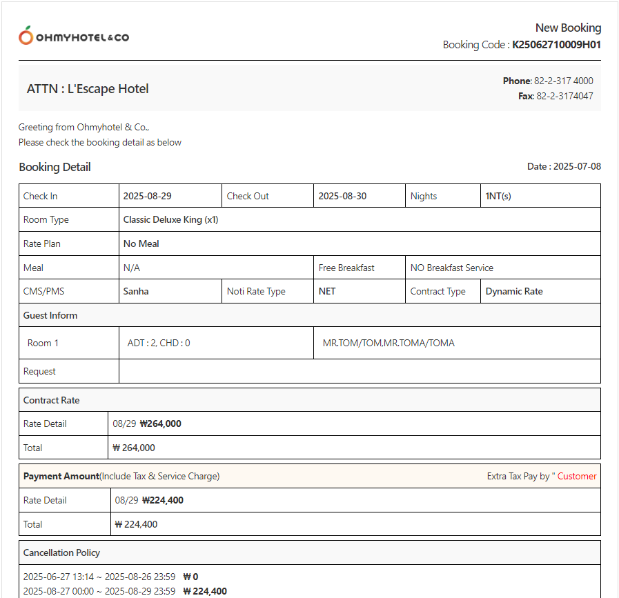Select the Classic Deluxe King room type
This screenshot has height=598, width=619.
170,220
